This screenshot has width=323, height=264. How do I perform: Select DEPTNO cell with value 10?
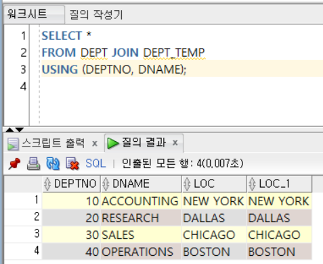71,201
